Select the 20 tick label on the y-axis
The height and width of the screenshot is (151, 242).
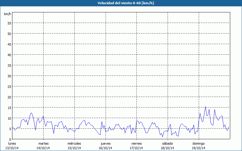[x=9, y=97]
